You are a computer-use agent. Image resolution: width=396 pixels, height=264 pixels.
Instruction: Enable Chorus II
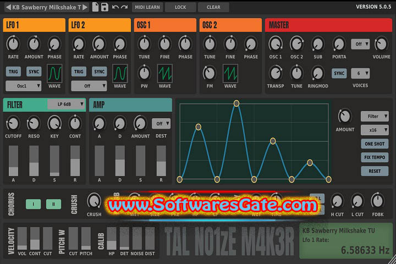pos(53,204)
